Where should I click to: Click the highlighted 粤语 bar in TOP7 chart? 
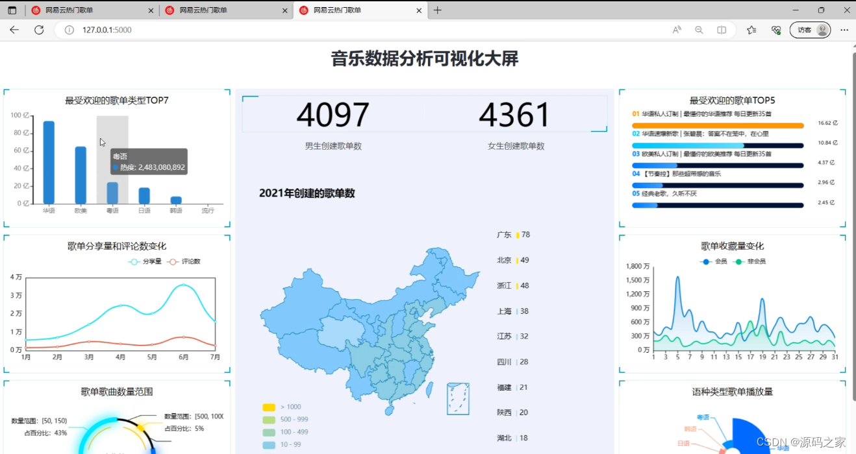tap(112, 193)
